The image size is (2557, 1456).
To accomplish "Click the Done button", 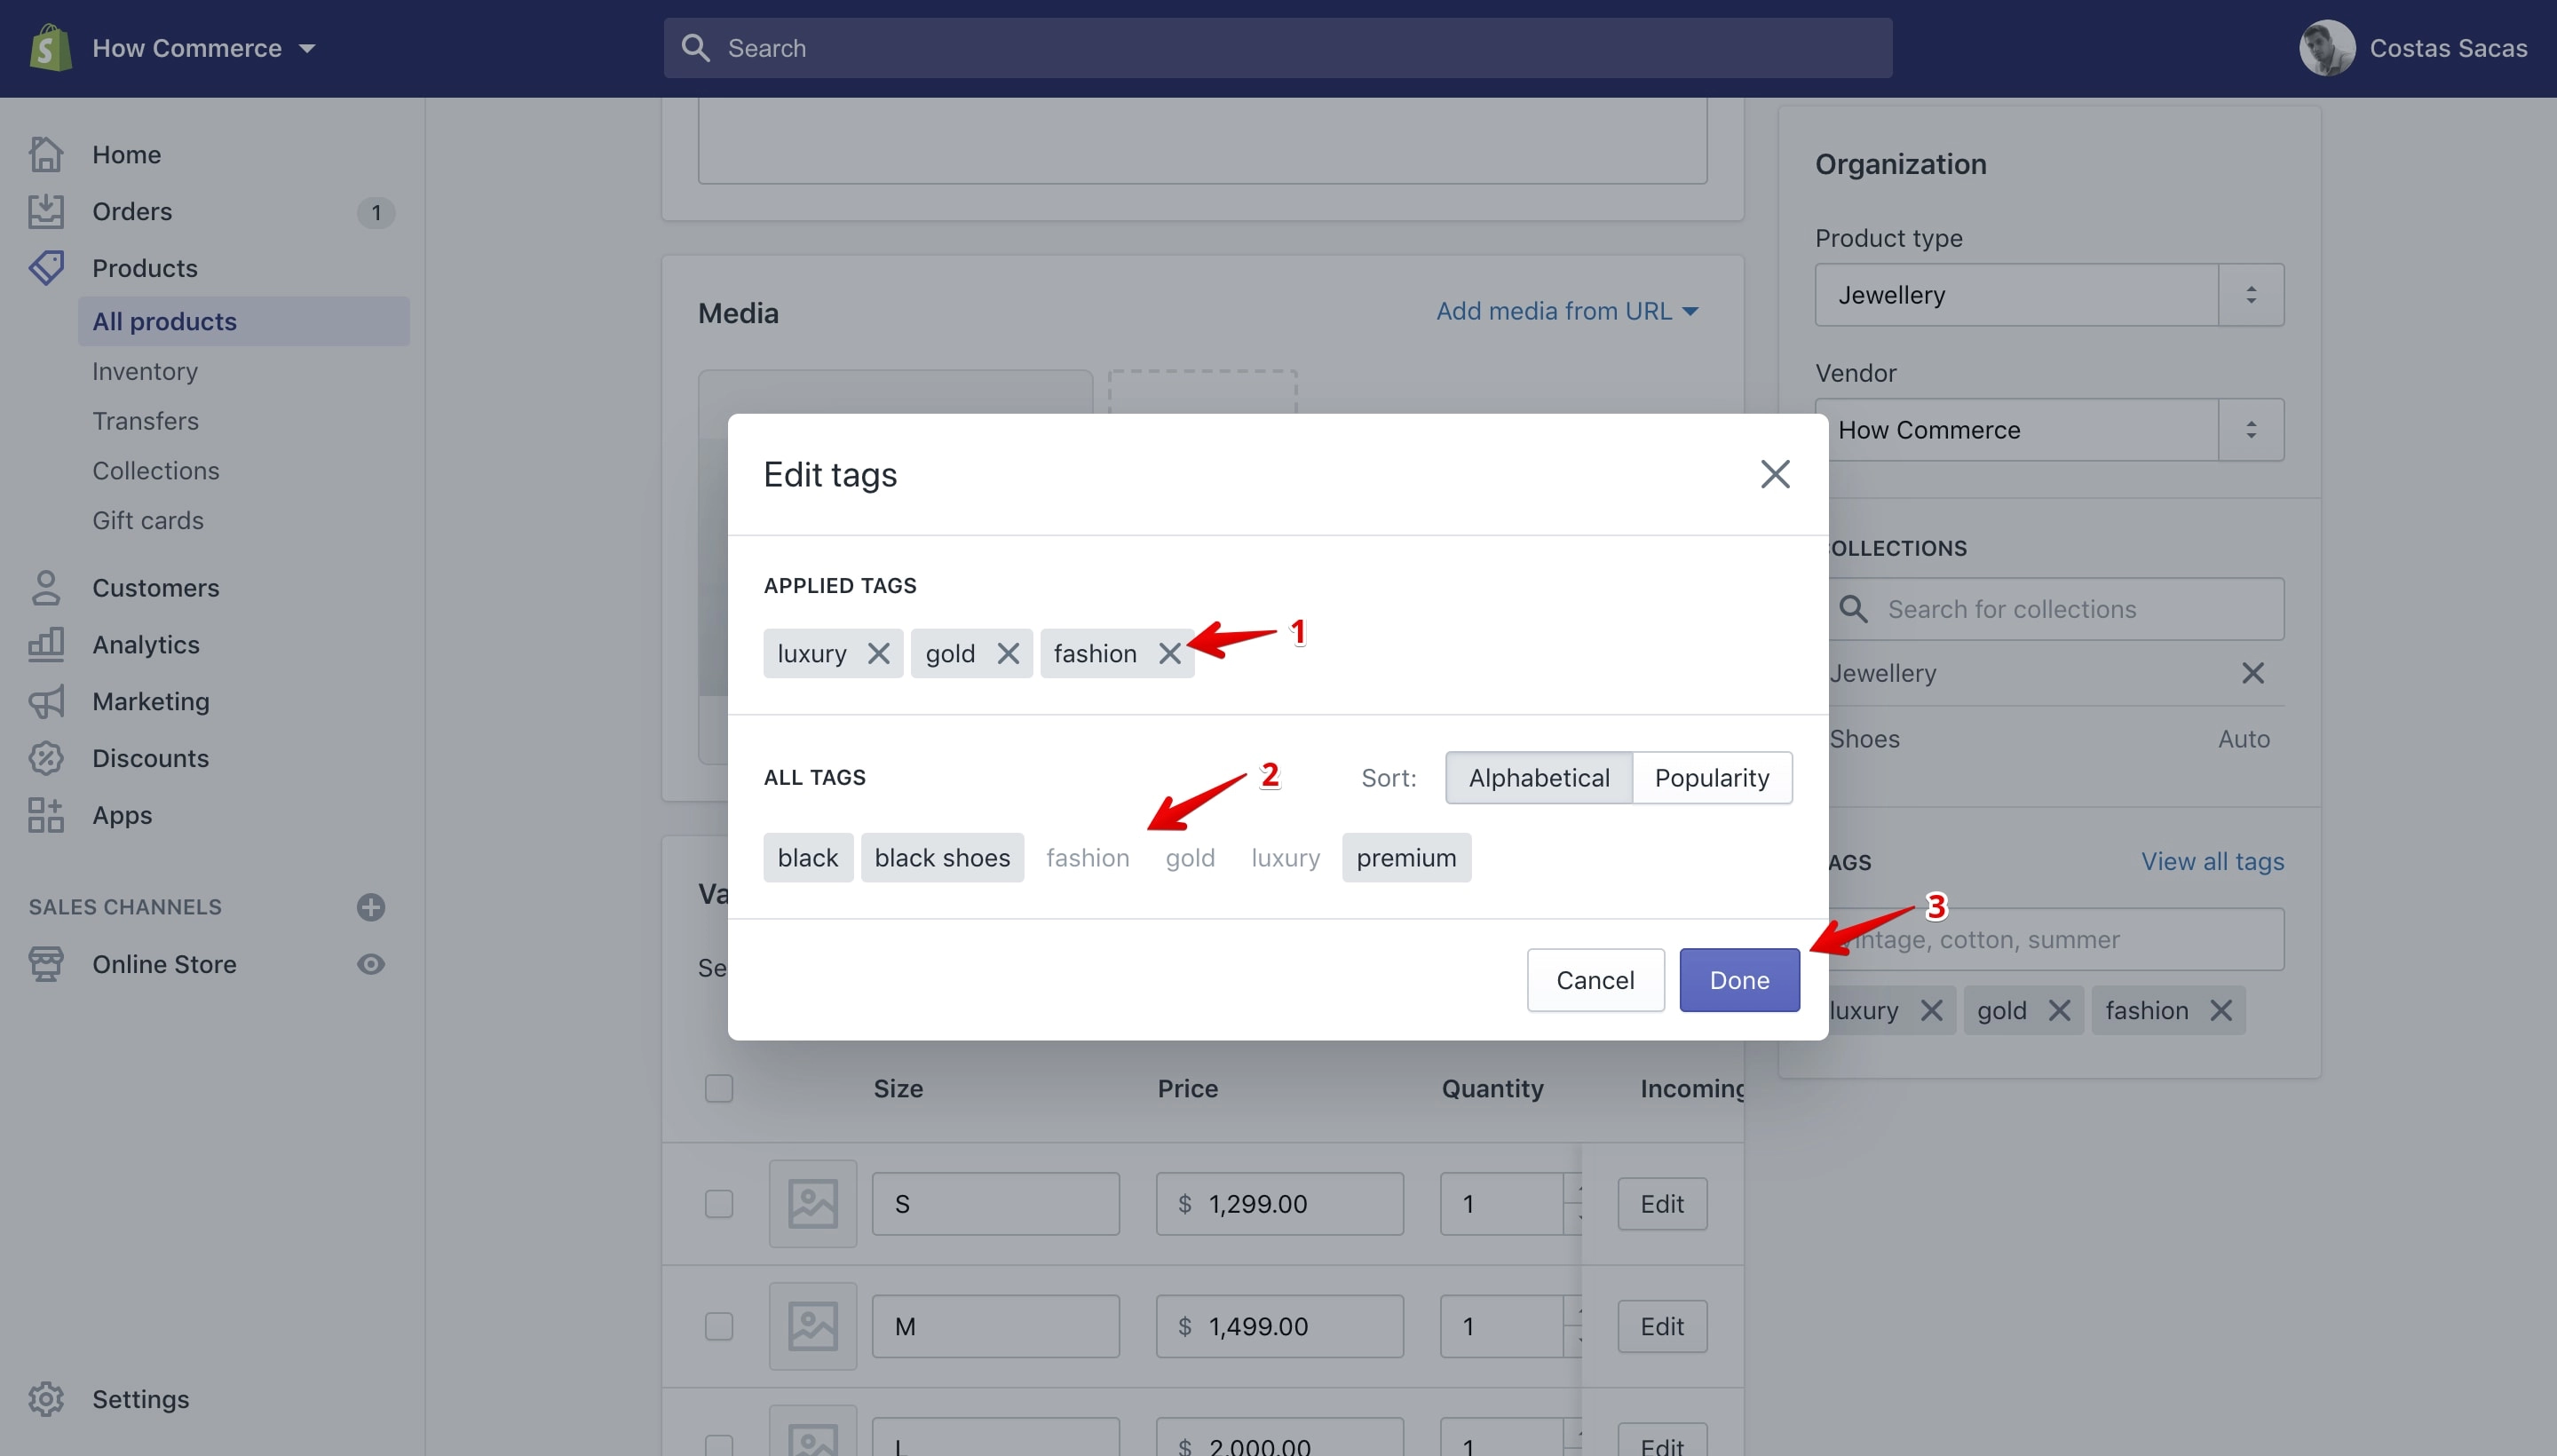I will pos(1739,980).
